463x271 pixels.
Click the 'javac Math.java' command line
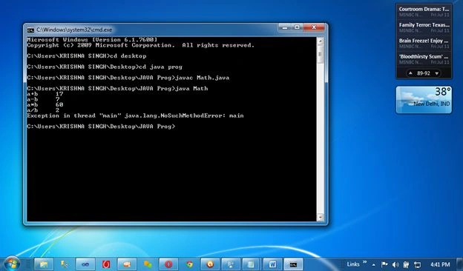pos(128,78)
